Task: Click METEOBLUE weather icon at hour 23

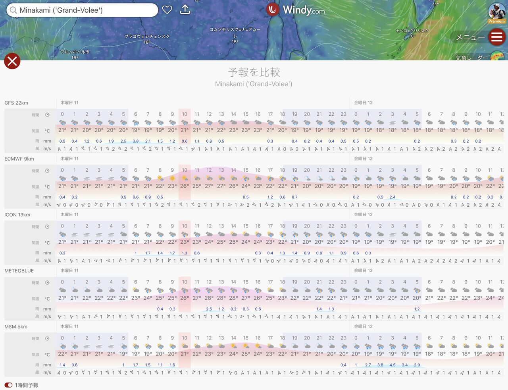Action: click(343, 290)
